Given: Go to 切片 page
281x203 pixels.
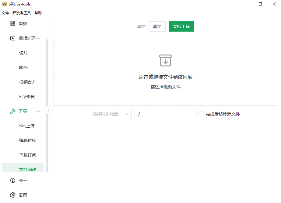Looking at the screenshot, I should tap(23, 53).
